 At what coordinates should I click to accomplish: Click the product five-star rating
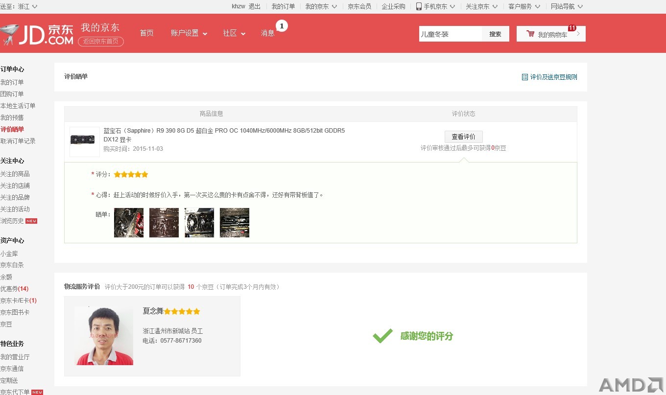pos(131,174)
